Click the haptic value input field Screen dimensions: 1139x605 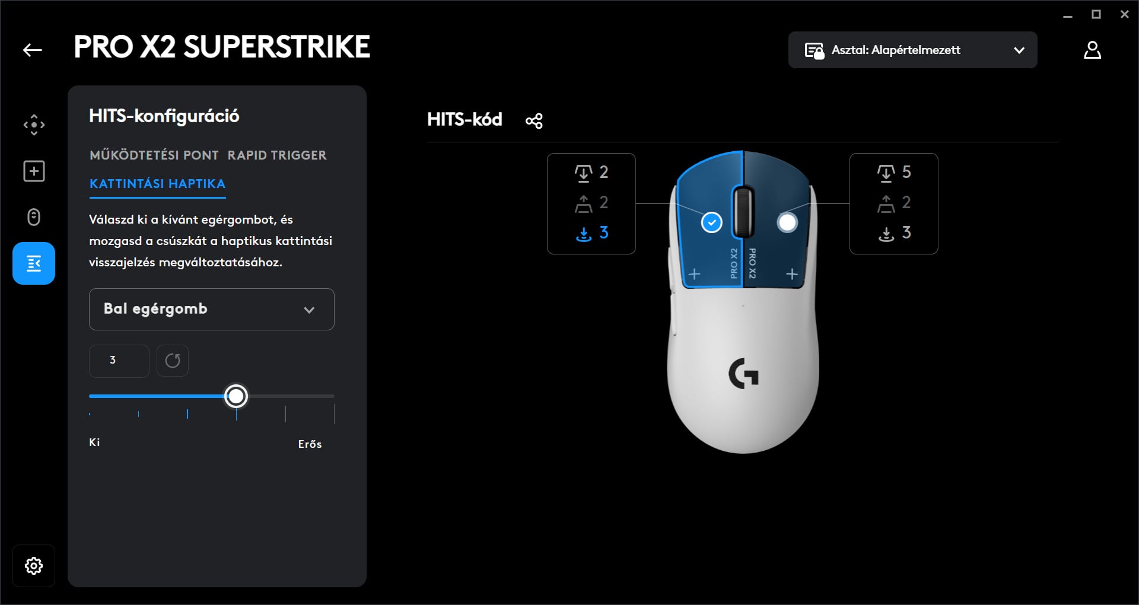point(119,361)
